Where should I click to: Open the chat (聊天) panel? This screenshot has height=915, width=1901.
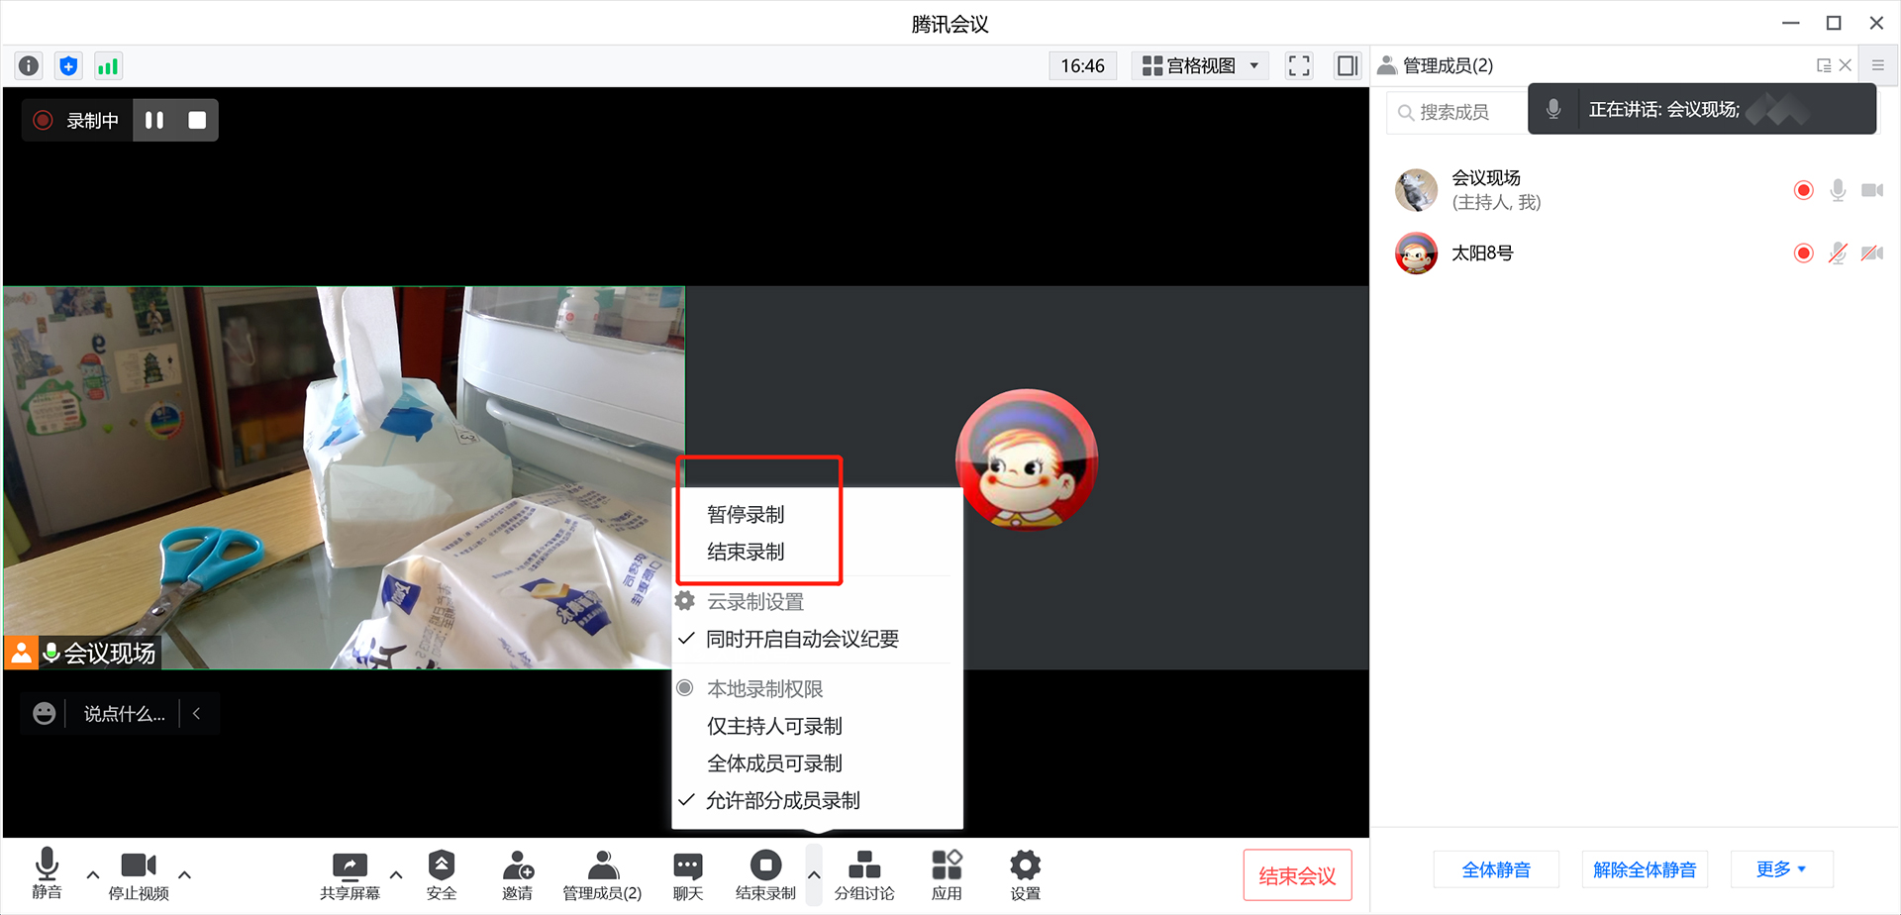tap(687, 876)
